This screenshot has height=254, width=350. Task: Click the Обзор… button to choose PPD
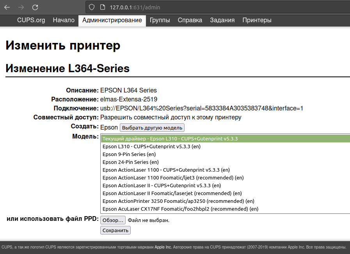pos(113,220)
